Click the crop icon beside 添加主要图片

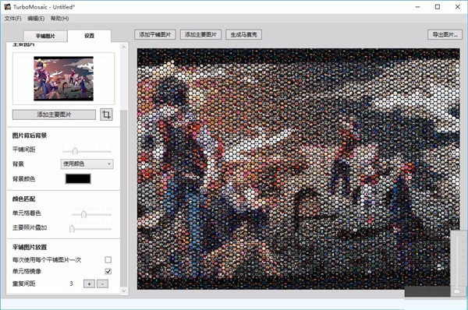coord(106,114)
